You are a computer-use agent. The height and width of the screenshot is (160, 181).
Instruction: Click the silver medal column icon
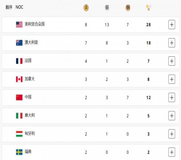[x=107, y=8]
